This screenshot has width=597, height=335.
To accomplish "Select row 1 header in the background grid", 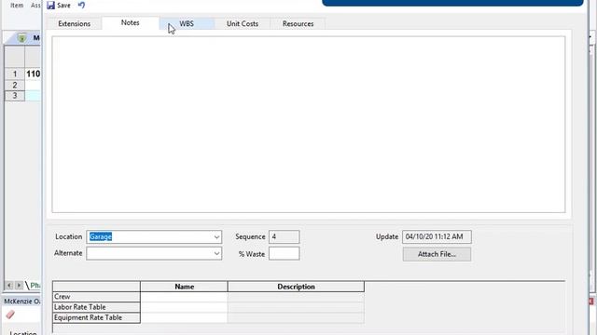I will point(15,74).
